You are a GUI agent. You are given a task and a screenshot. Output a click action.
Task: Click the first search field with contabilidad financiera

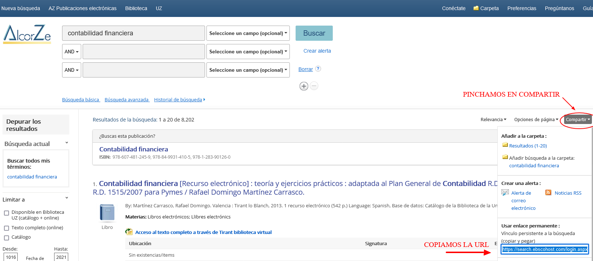[134, 33]
